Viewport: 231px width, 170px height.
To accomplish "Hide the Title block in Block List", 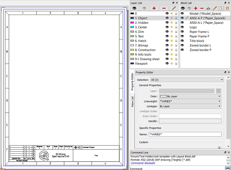I will (182, 41).
